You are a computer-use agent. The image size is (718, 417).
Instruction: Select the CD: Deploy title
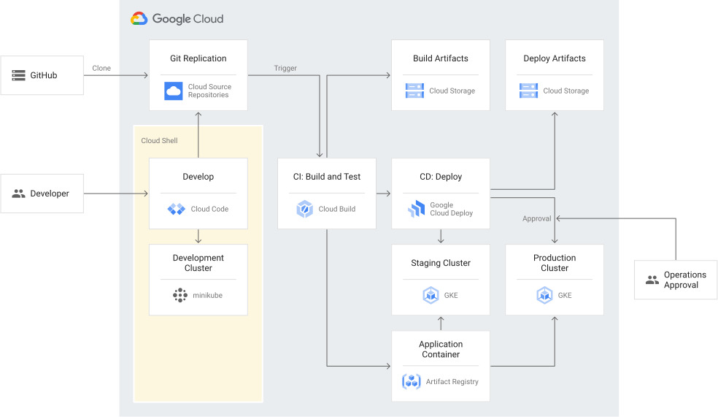coord(441,177)
